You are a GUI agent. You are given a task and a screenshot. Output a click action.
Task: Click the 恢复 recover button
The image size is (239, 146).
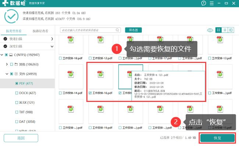(x=217, y=138)
